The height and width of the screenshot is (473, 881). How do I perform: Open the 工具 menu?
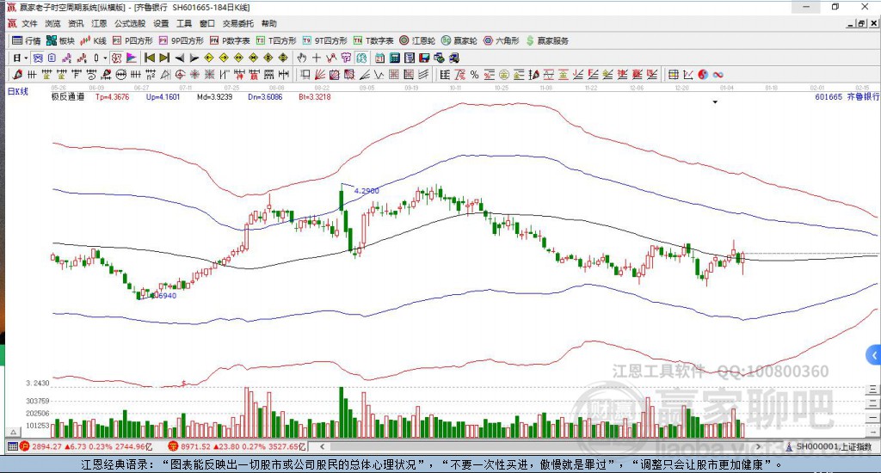coord(184,23)
